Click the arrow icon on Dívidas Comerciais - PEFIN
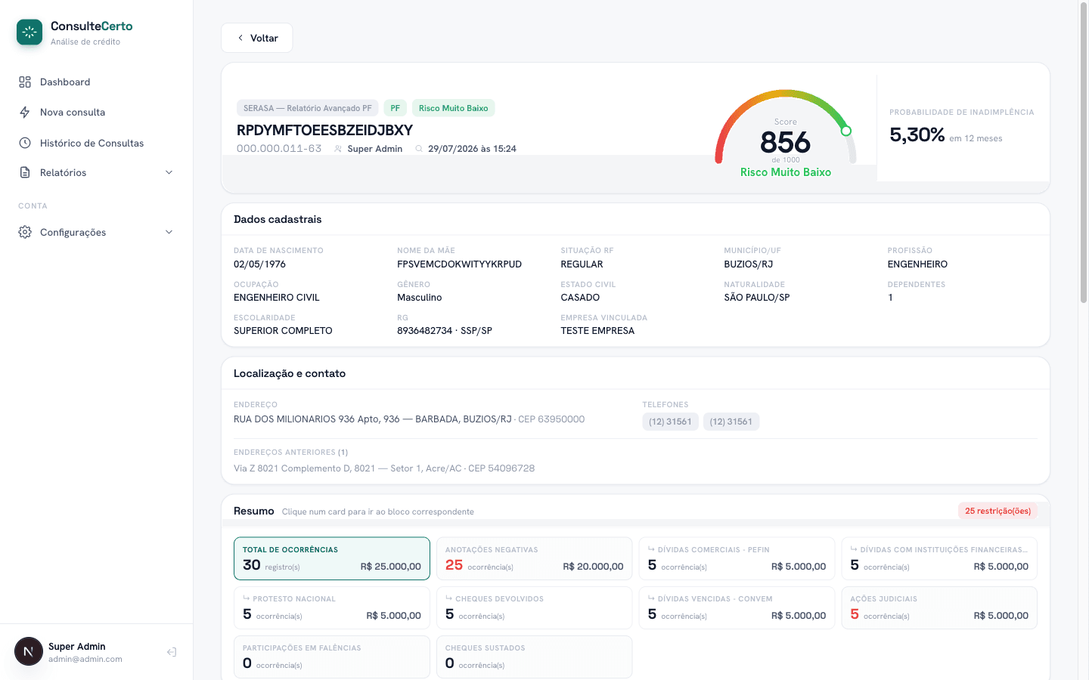This screenshot has height=680, width=1089. point(652,549)
